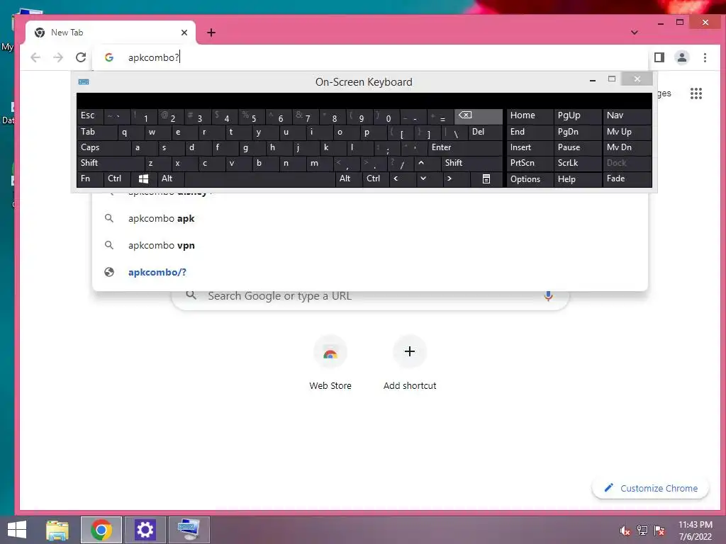Toggle Caps lock on On-Screen Keyboard
The width and height of the screenshot is (726, 544).
[104, 147]
